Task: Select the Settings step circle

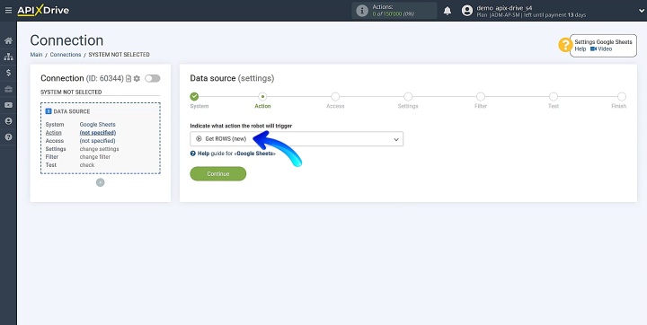Action: [408, 96]
